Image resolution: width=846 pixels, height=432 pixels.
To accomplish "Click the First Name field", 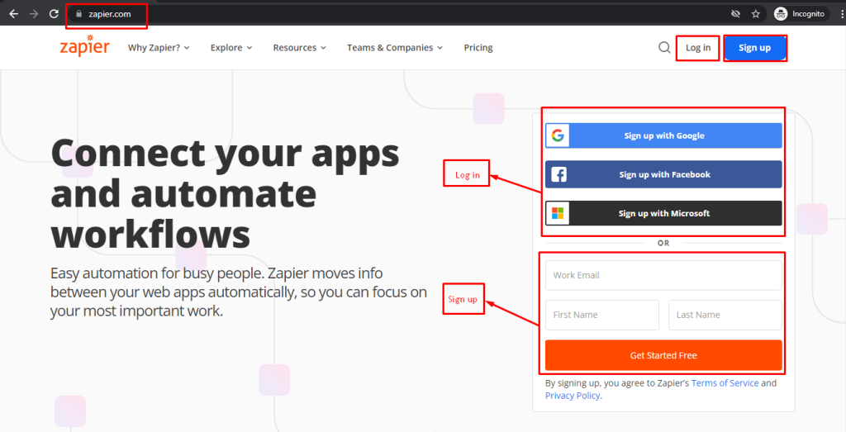I will (x=602, y=315).
